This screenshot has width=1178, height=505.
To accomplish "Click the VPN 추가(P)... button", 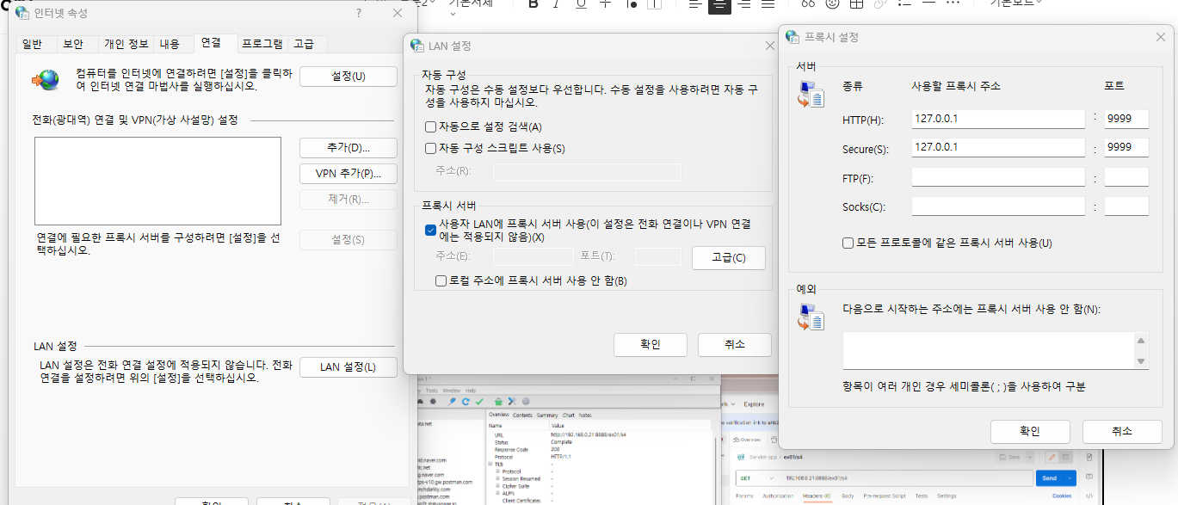I will point(348,173).
